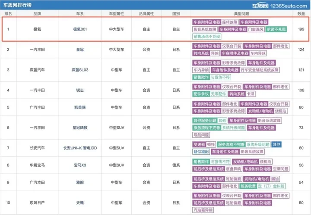This screenshot has height=215, width=311.
Task: Open the 极氪001 car series link
Action: pyautogui.click(x=80, y=29)
